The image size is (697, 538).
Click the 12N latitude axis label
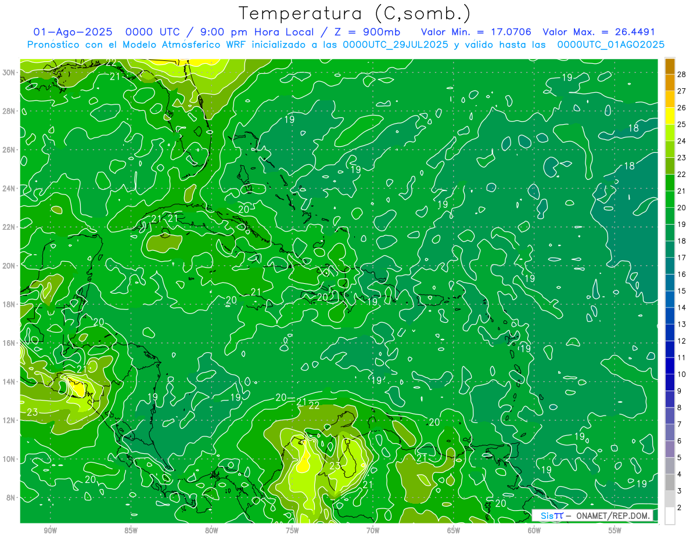click(9, 420)
